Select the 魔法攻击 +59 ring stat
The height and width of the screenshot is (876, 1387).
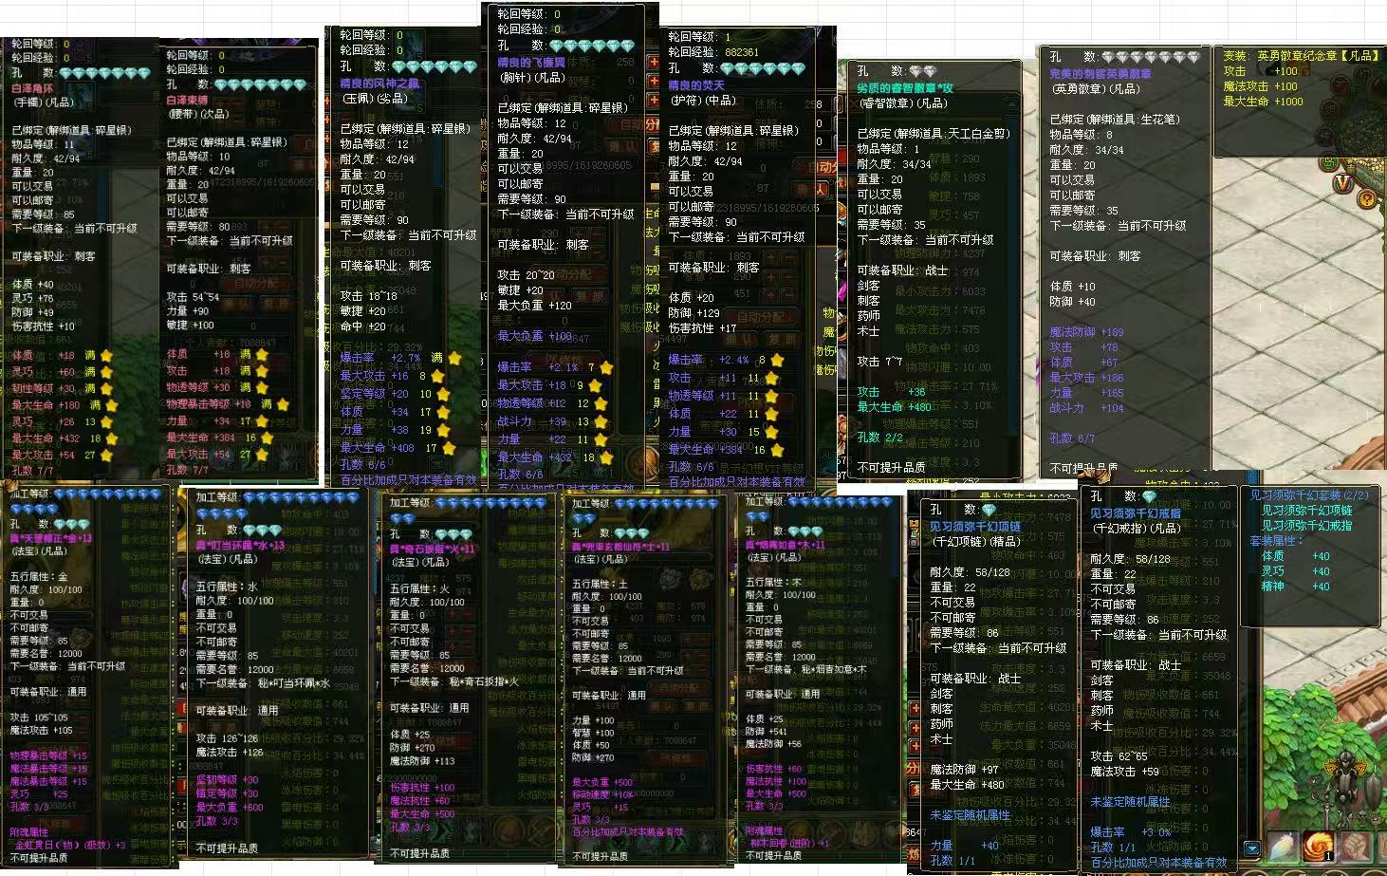1125,772
